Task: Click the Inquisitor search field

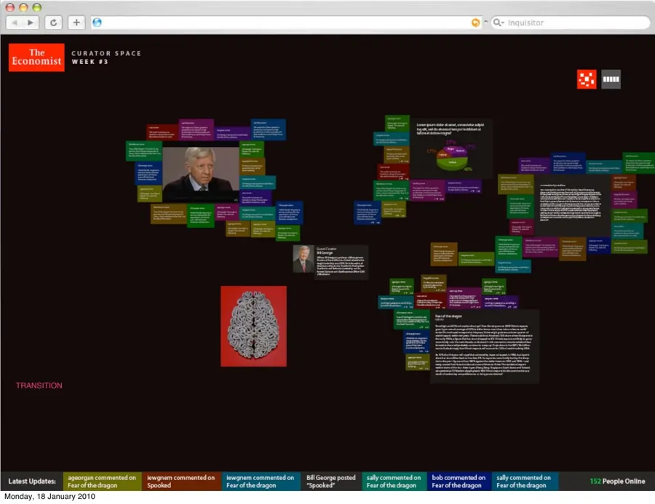Action: pyautogui.click(x=570, y=23)
